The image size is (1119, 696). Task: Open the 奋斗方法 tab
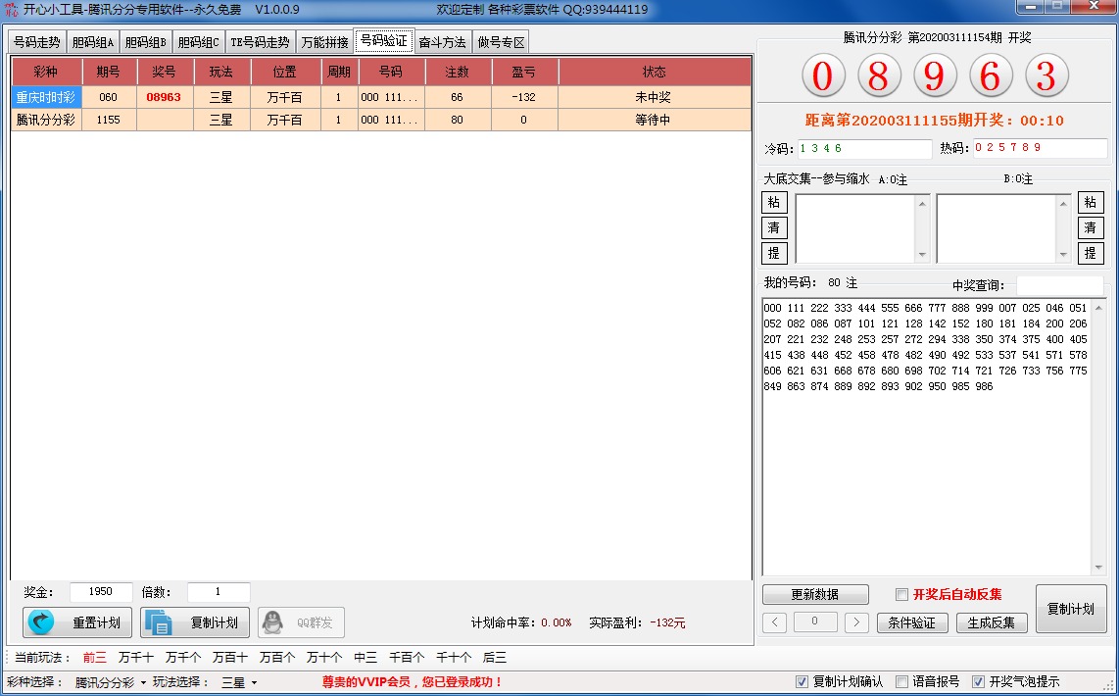[442, 42]
